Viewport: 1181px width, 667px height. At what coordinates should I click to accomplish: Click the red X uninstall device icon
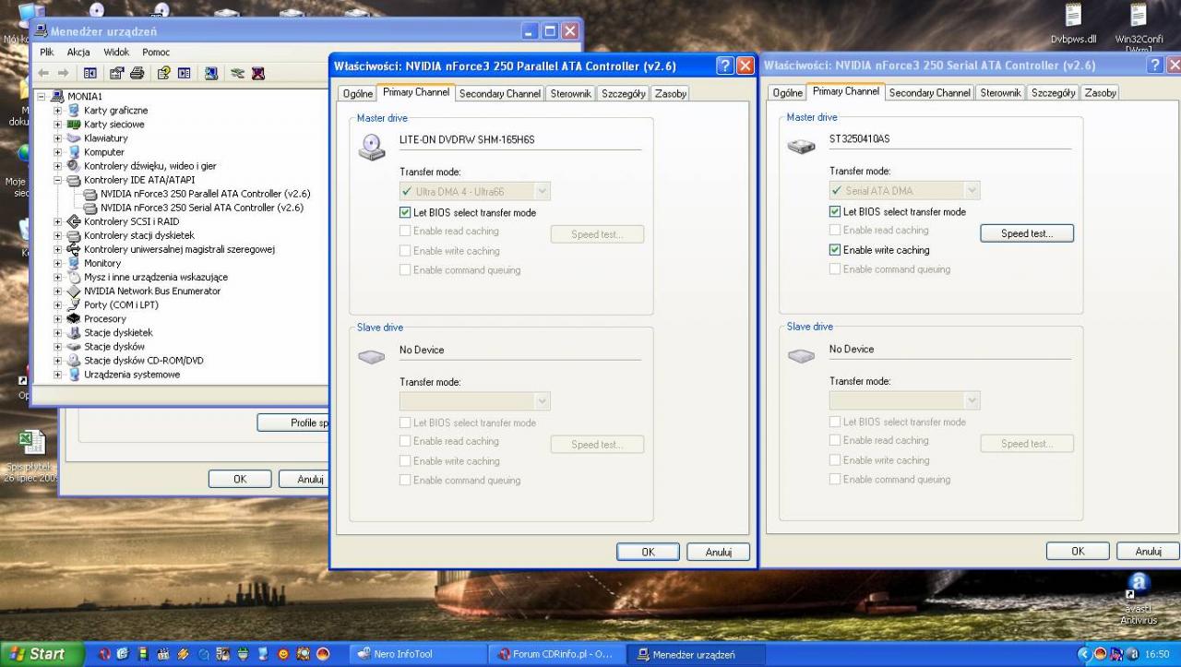pos(258,73)
